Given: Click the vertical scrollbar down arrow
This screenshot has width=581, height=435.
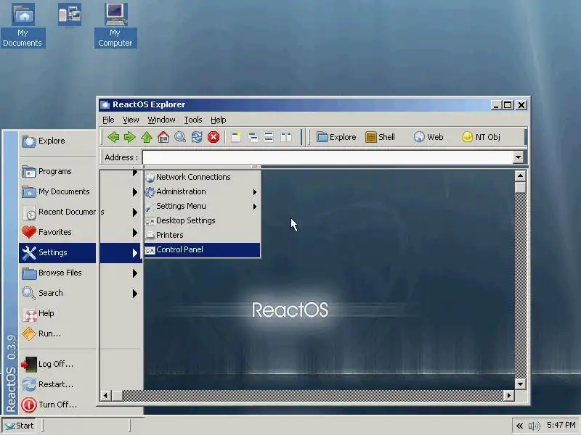Looking at the screenshot, I should [520, 384].
